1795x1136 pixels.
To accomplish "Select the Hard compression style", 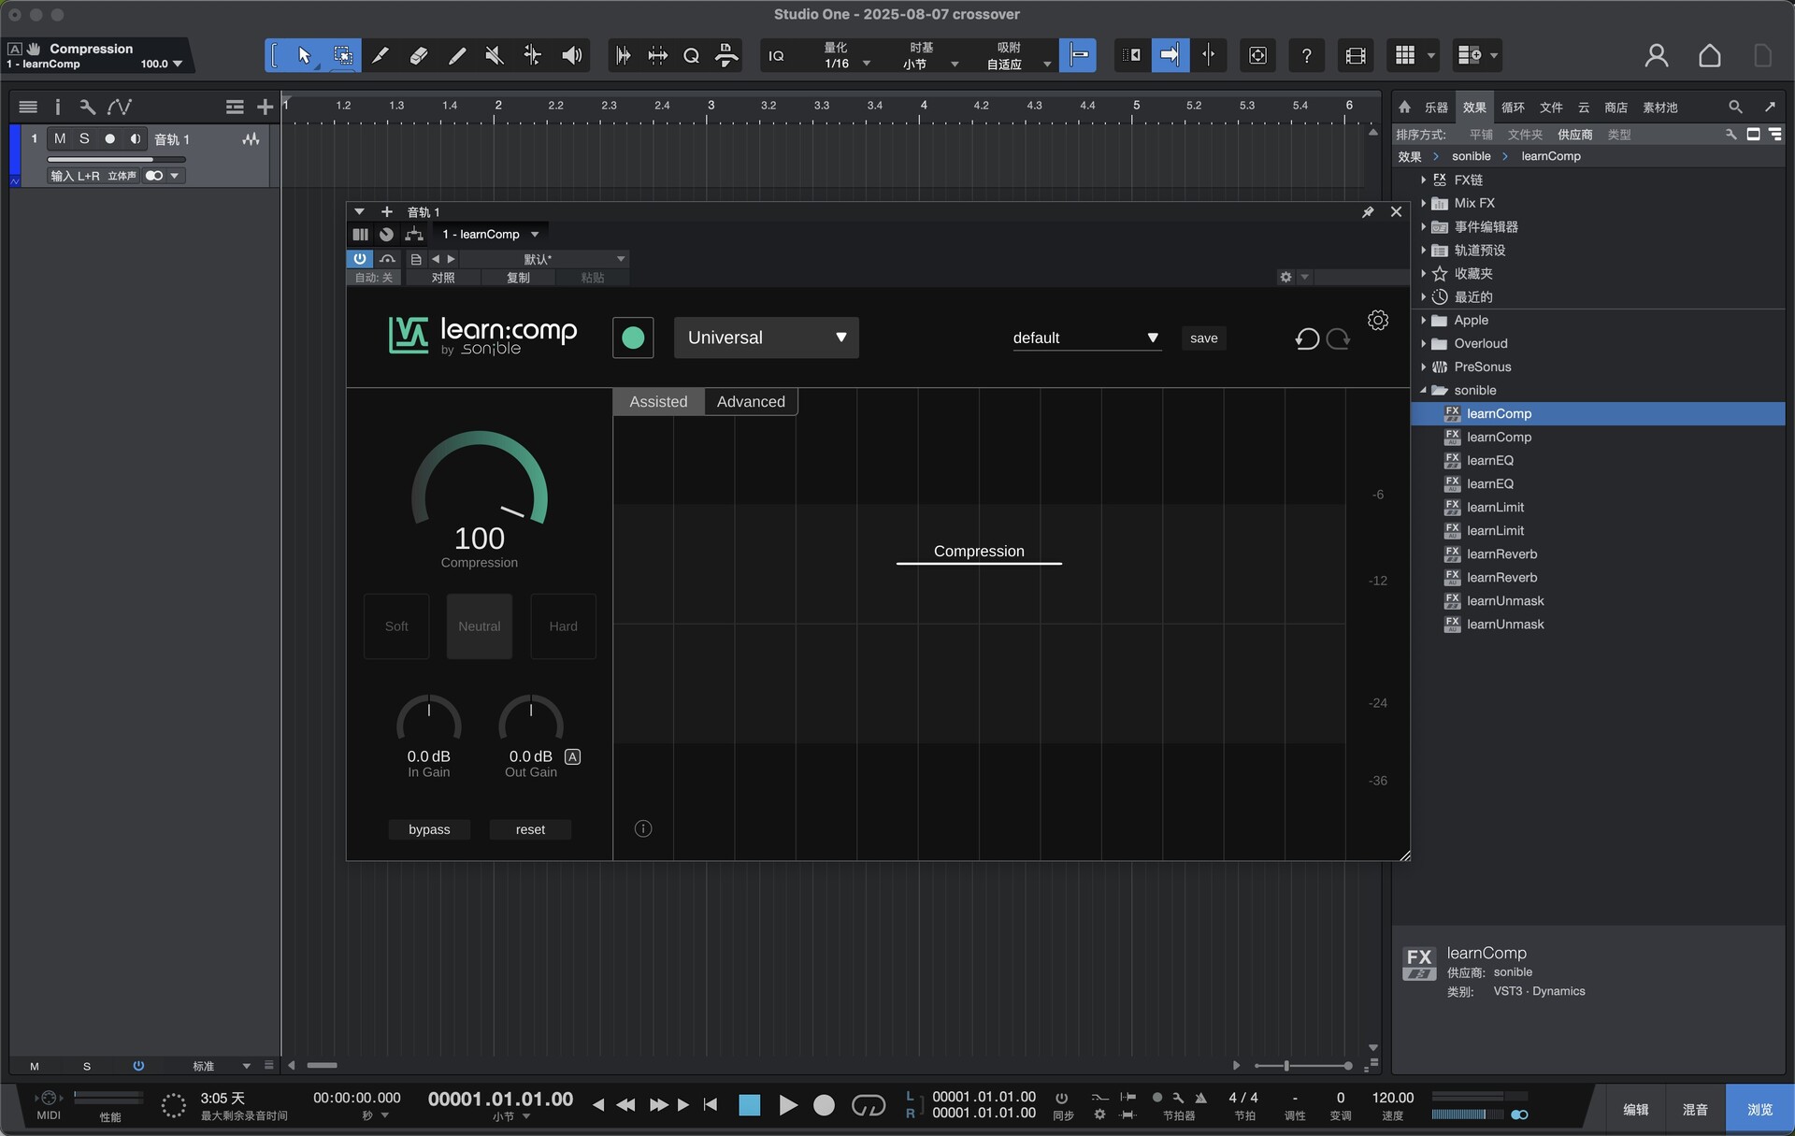I will [563, 626].
